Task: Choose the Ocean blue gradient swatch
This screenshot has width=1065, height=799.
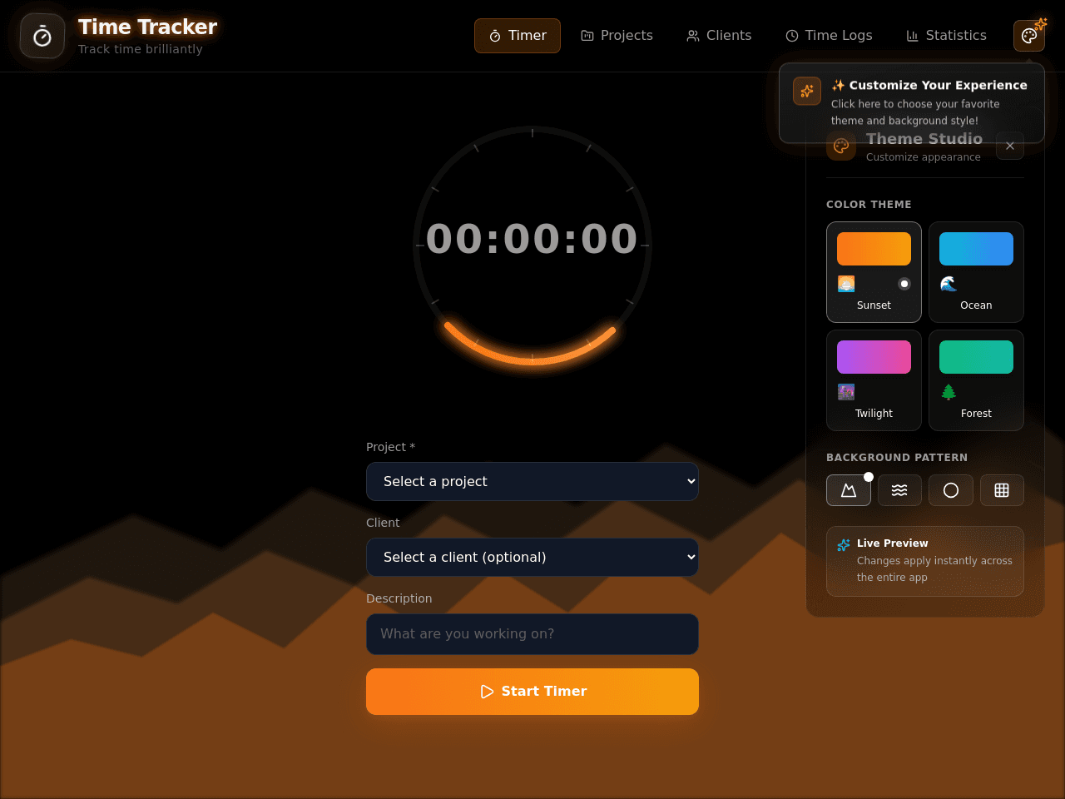Action: 976,249
